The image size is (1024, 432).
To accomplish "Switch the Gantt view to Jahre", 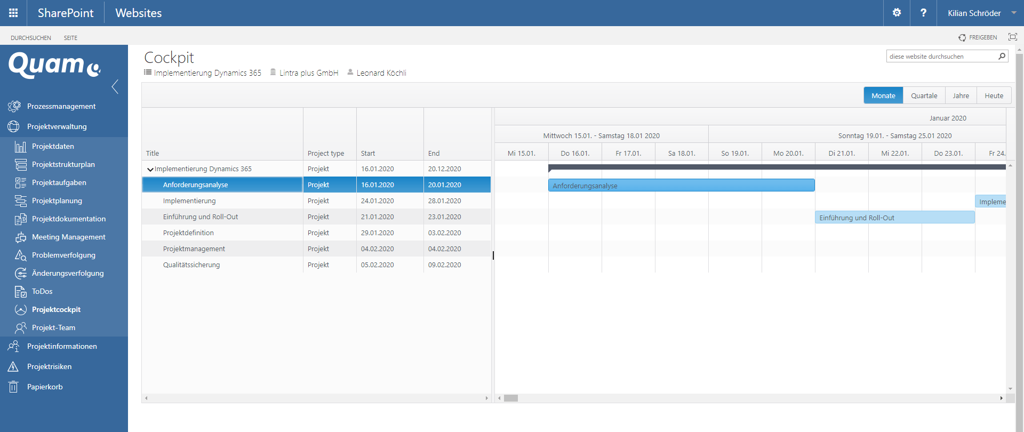I will coord(961,95).
